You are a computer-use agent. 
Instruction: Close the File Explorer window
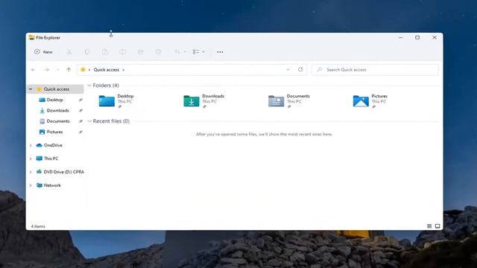pyautogui.click(x=435, y=37)
